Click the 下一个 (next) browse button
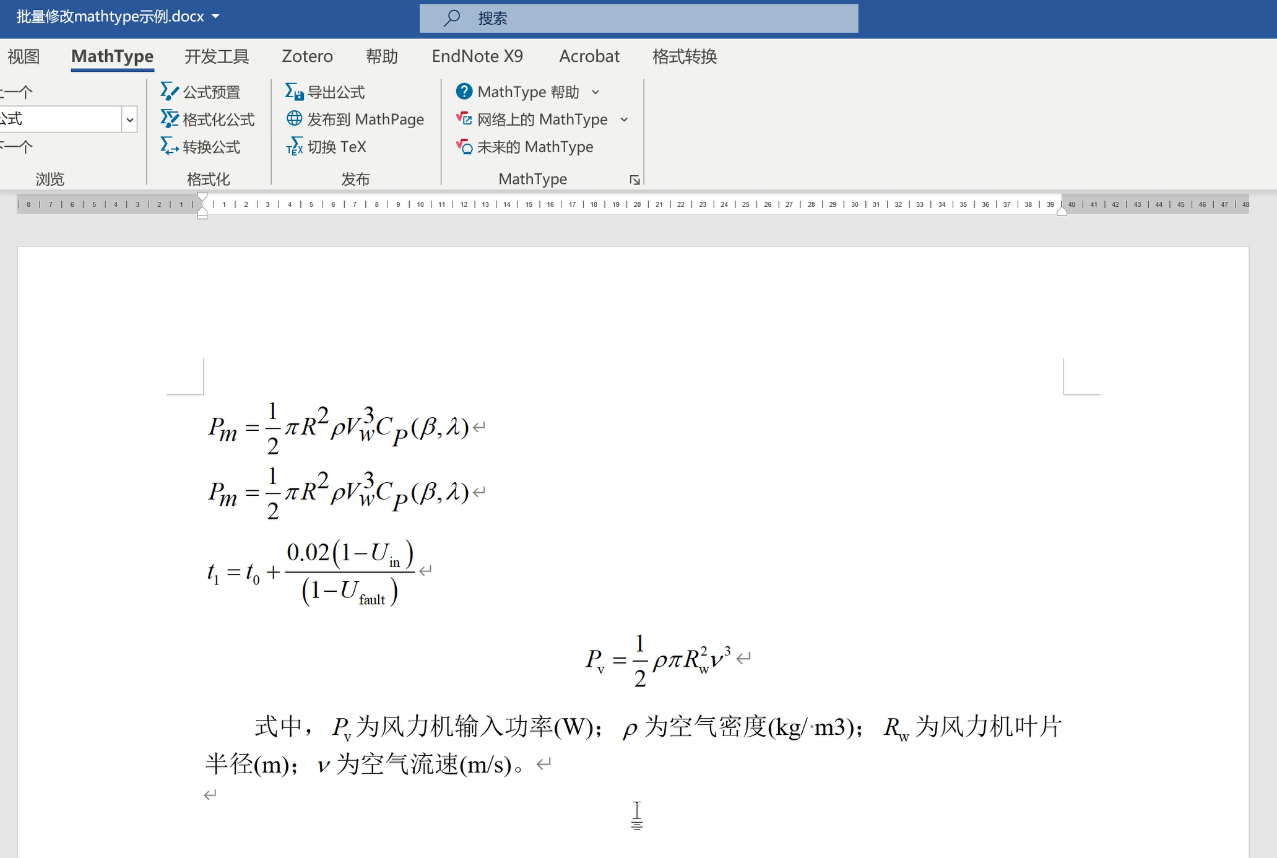1277x858 pixels. click(16, 147)
